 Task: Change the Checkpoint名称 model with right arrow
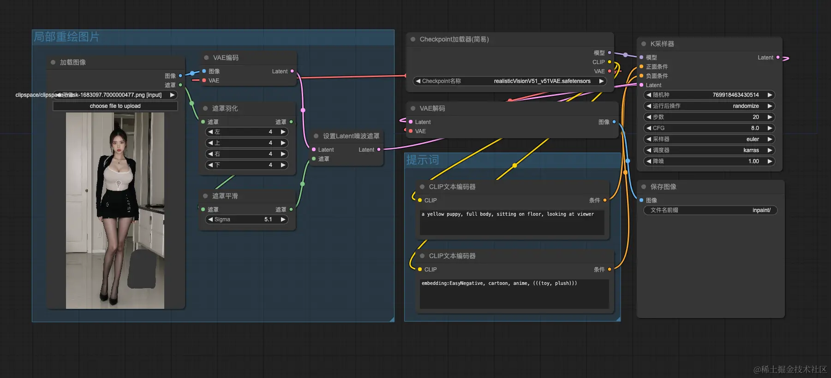[601, 81]
